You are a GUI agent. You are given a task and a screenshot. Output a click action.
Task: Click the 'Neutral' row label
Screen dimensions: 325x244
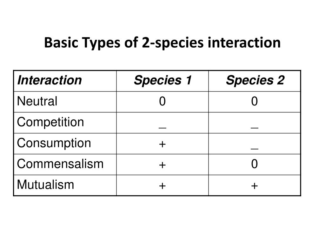37,101
